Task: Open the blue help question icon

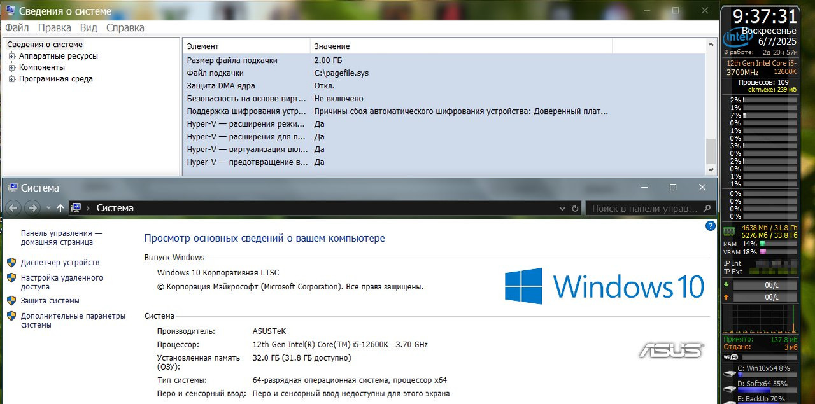Action: click(711, 226)
